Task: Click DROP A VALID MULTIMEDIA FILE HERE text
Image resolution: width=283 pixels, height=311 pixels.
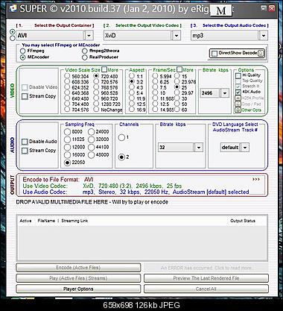Action: (x=62, y=202)
